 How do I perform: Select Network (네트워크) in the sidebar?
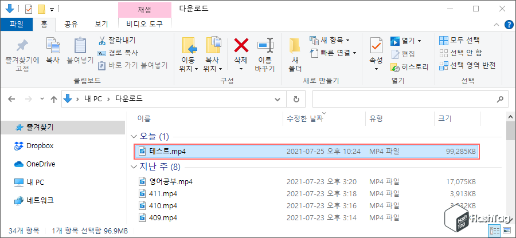click(x=34, y=200)
